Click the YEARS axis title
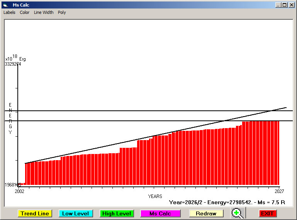This screenshot has width=297, height=220. [x=155, y=196]
